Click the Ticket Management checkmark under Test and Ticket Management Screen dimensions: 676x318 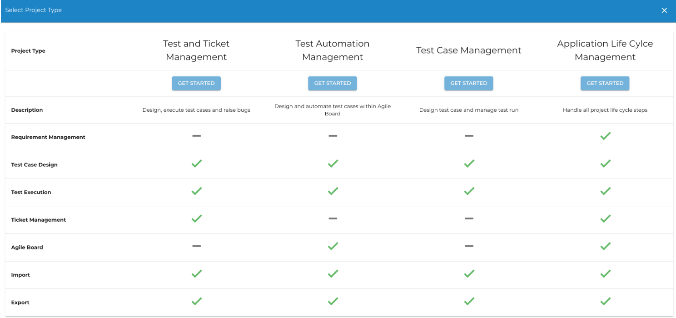tap(196, 219)
